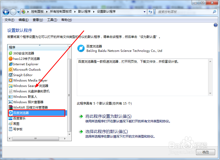The image size is (220, 160).
Task: Click the 画图 paint icon
Action: pos(11,124)
